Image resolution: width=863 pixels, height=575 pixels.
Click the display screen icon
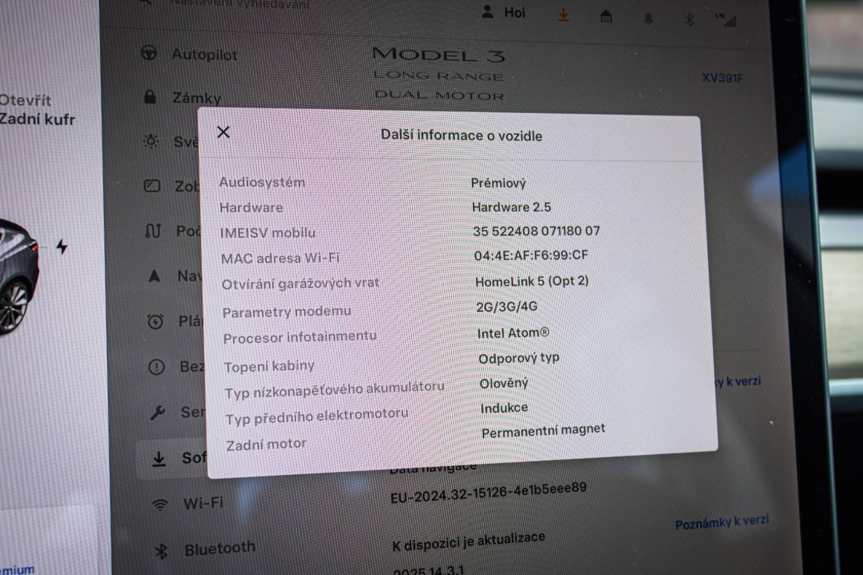click(x=152, y=186)
